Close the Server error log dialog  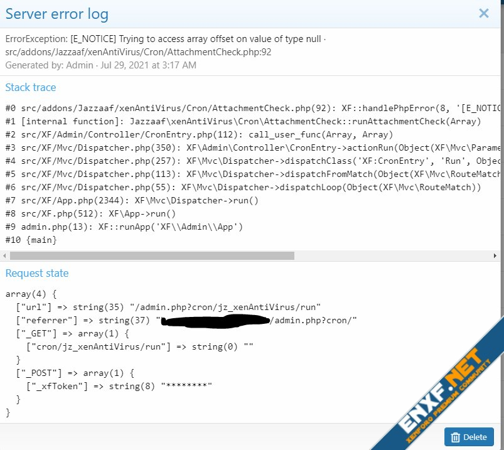click(x=483, y=13)
